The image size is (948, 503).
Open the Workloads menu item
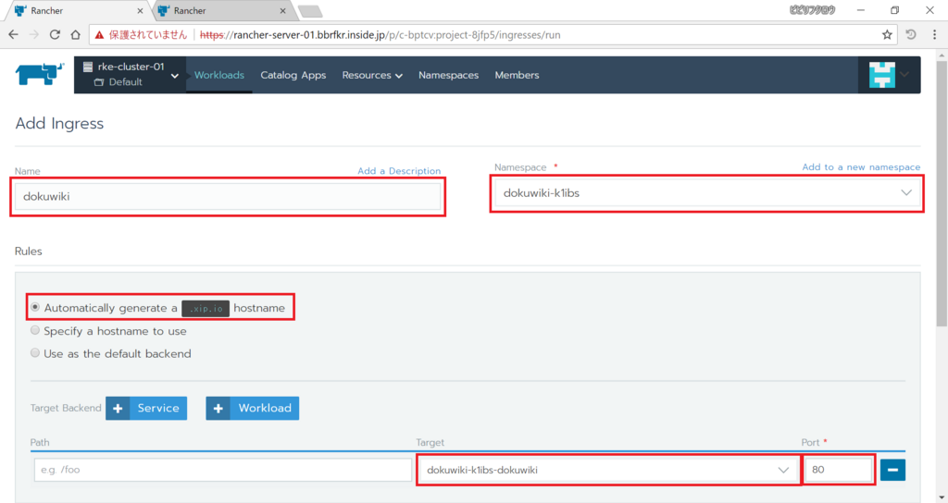point(218,75)
